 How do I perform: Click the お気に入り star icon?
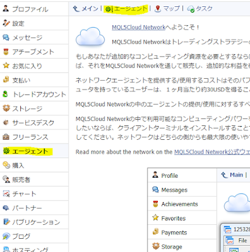pos(6,66)
